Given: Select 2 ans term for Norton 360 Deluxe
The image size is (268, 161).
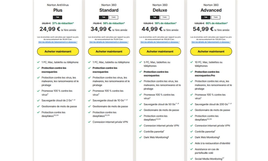Looking at the screenshot, I should tap(164, 17).
